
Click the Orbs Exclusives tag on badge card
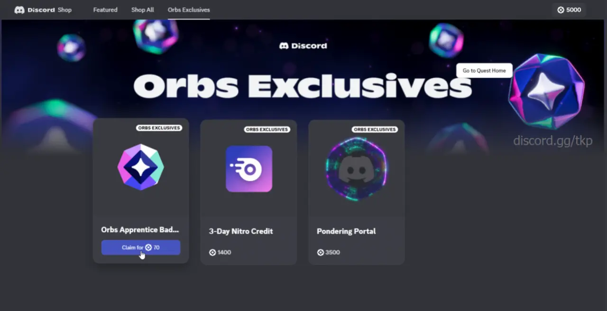[x=159, y=128]
